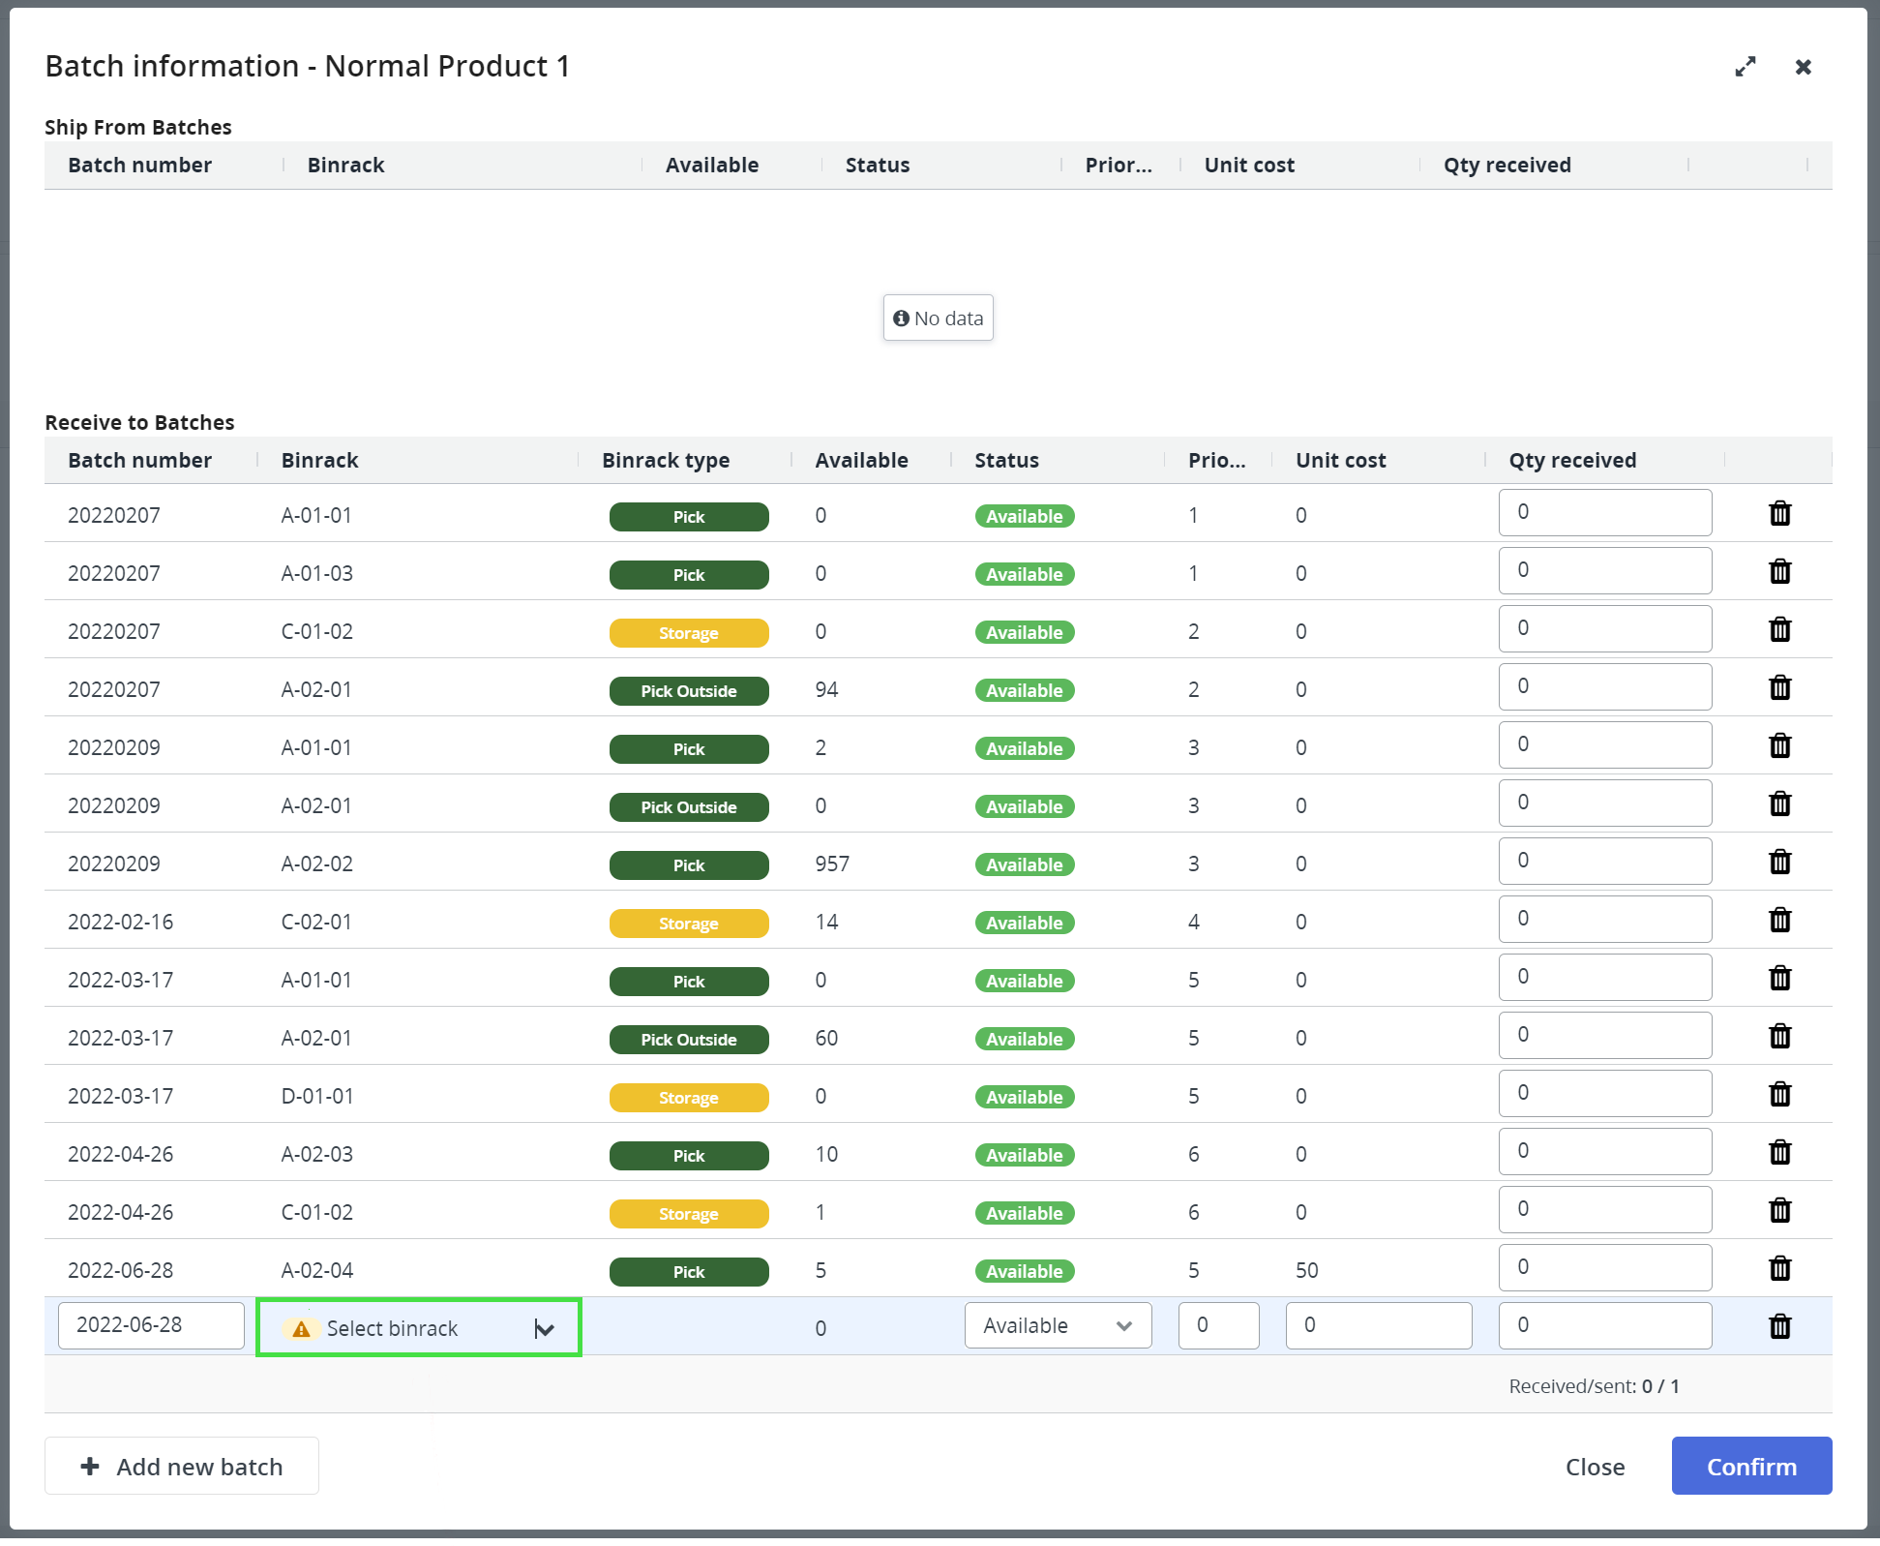1880x1546 pixels.
Task: Close the batch information dialog with X
Action: coord(1803,67)
